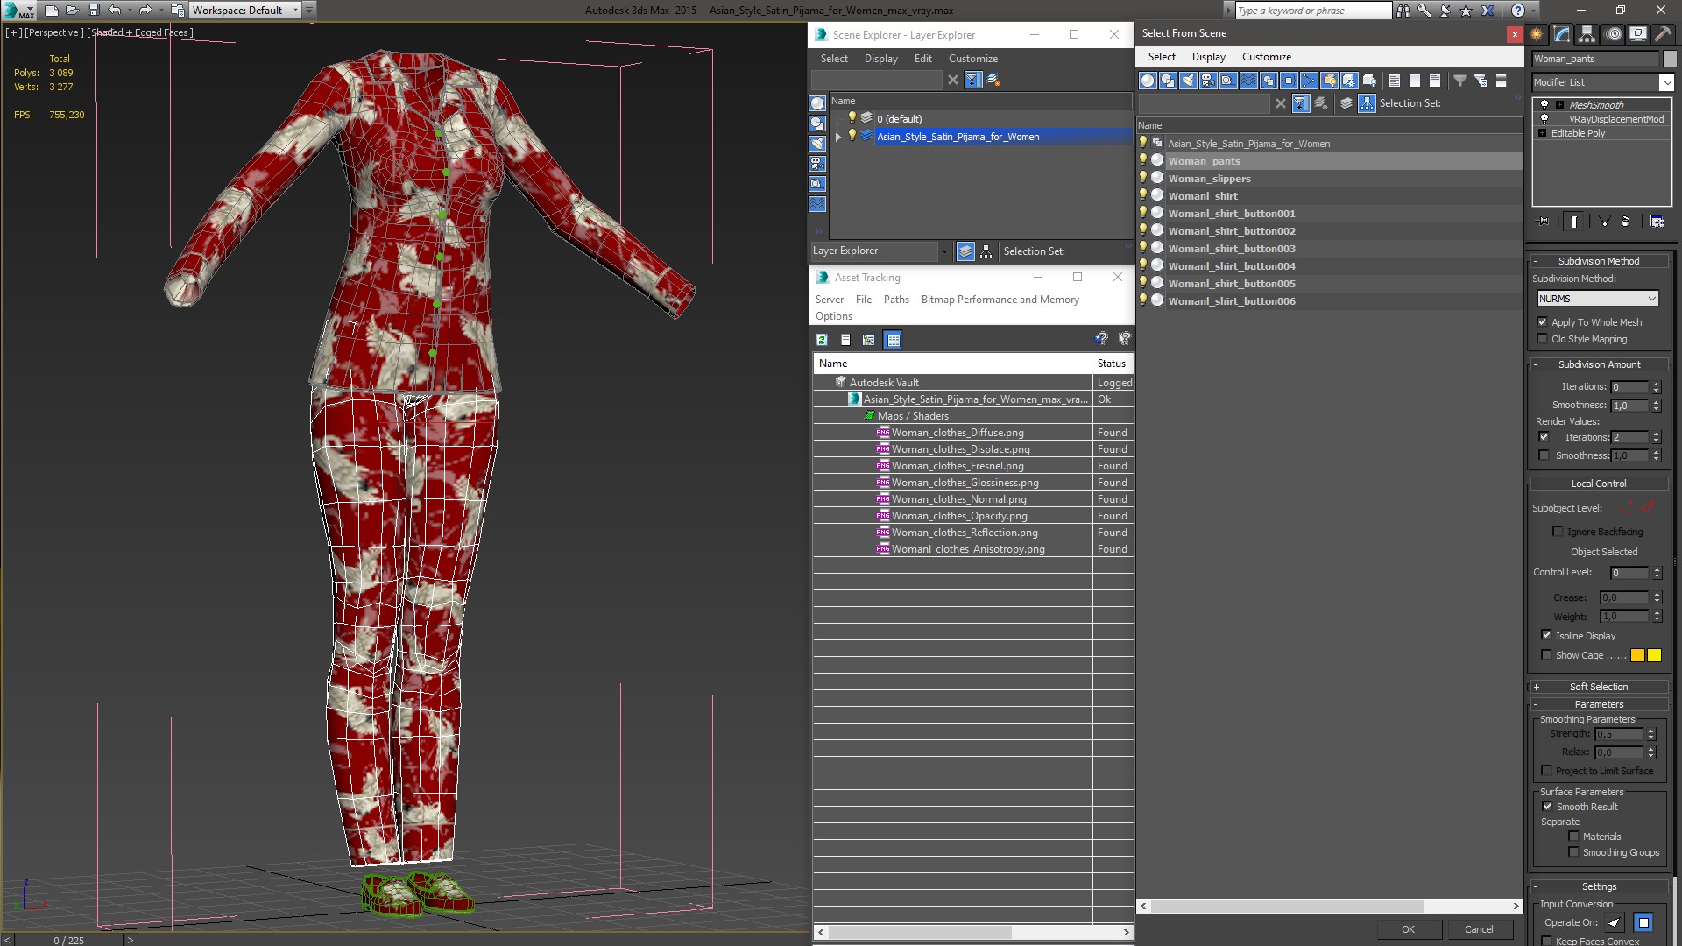Click Create New Layer icon in Scene Explorer
Viewport: 1682px width, 946px height.
coord(993,80)
